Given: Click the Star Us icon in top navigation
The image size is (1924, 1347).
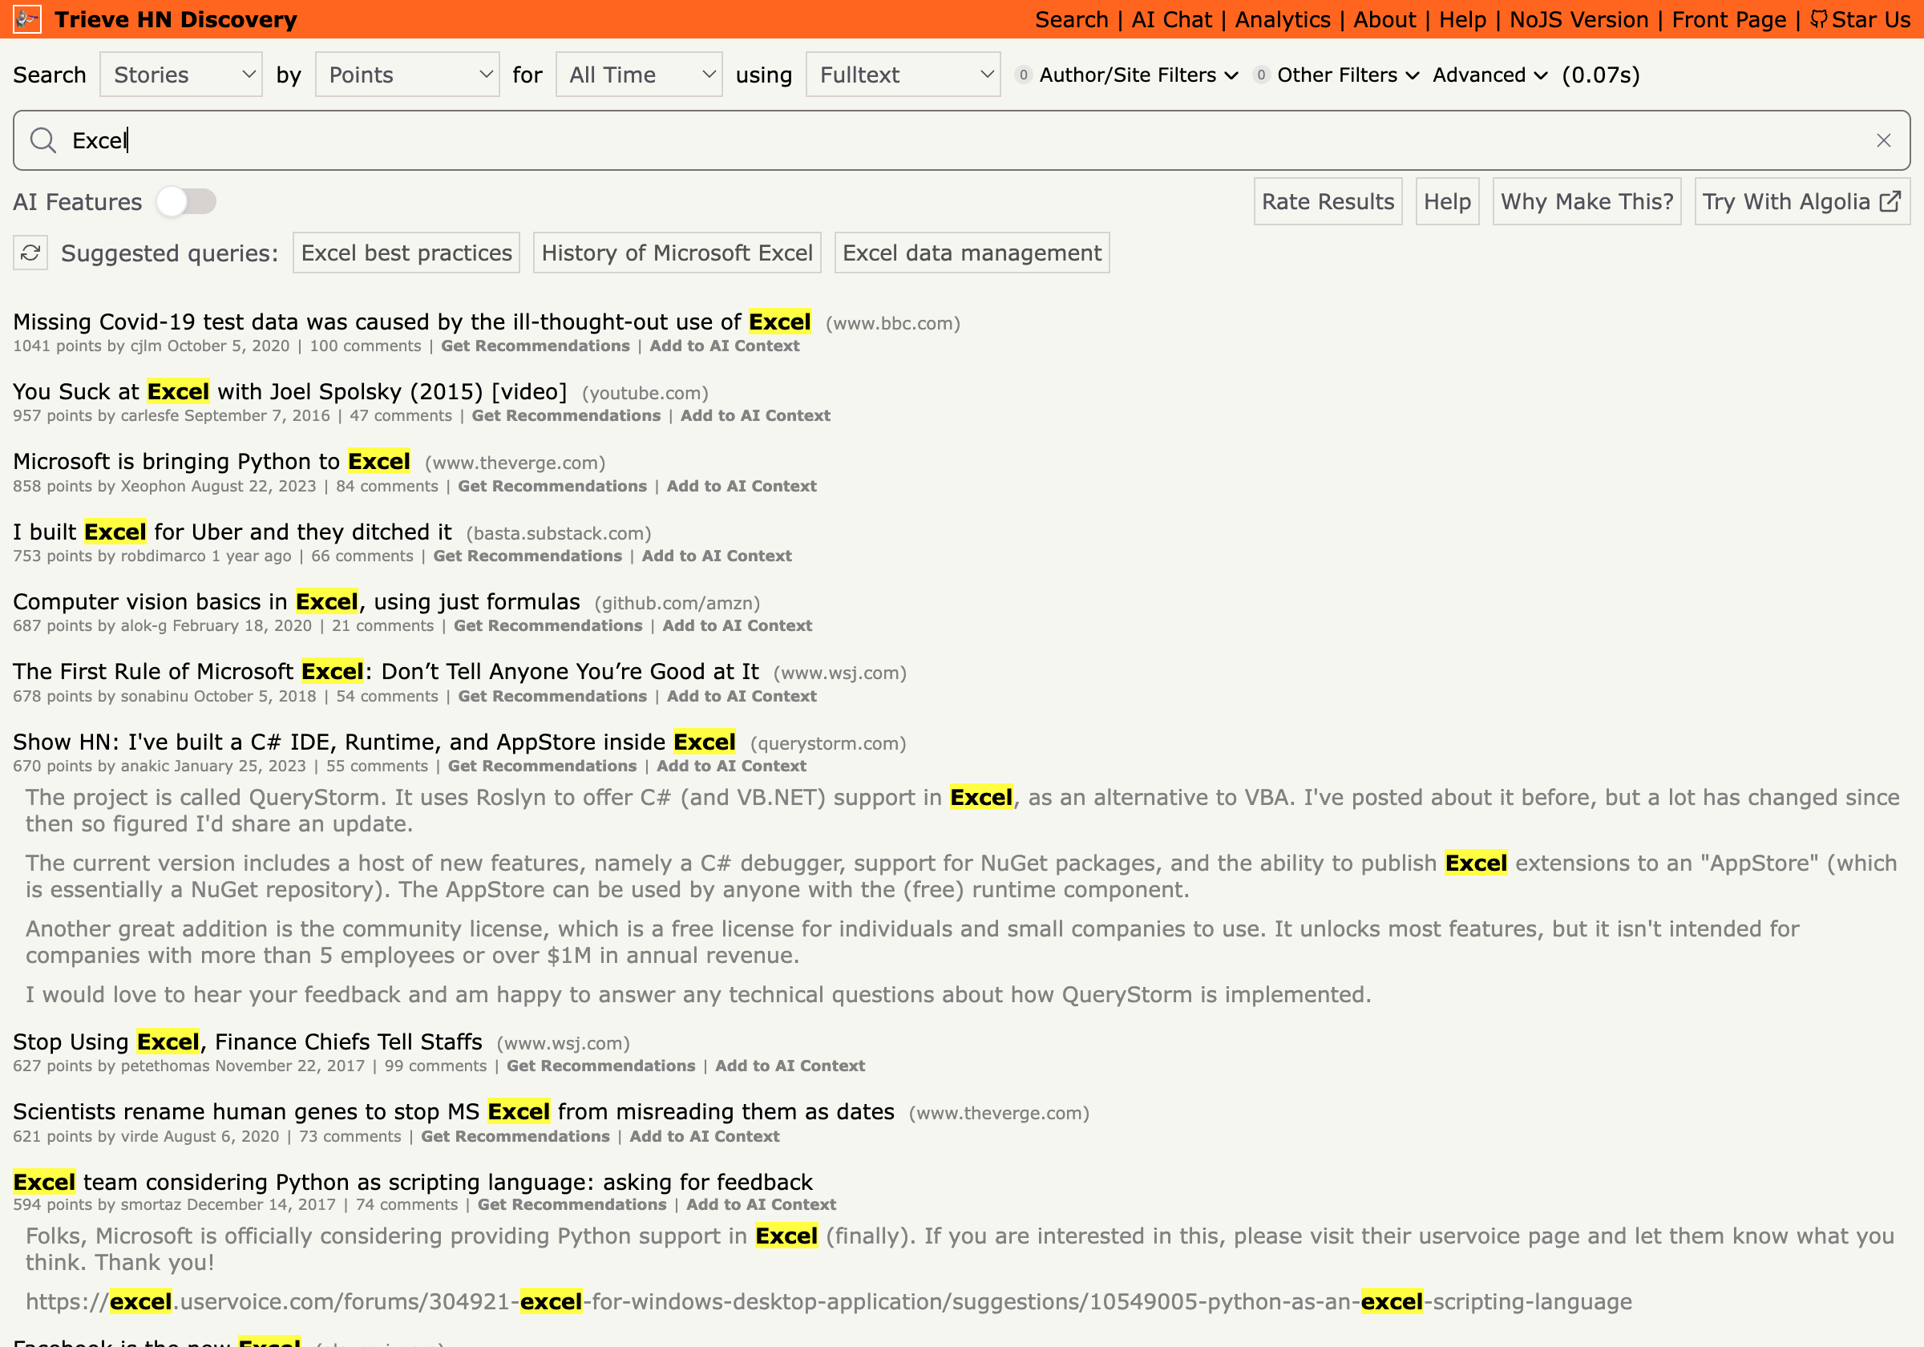Looking at the screenshot, I should pos(1819,19).
